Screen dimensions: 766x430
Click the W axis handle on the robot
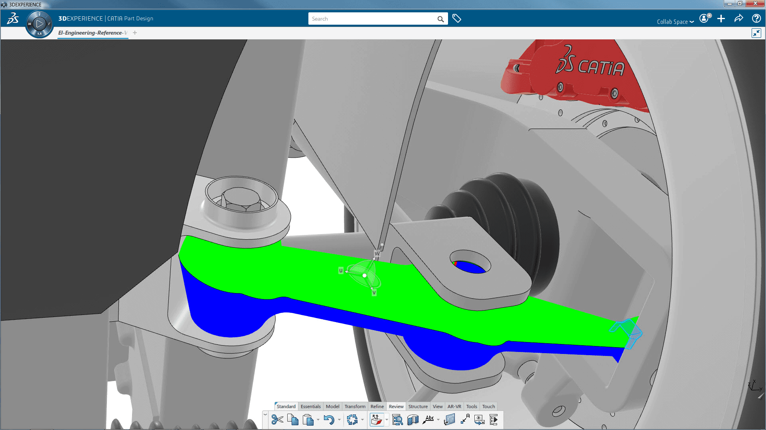point(377,253)
